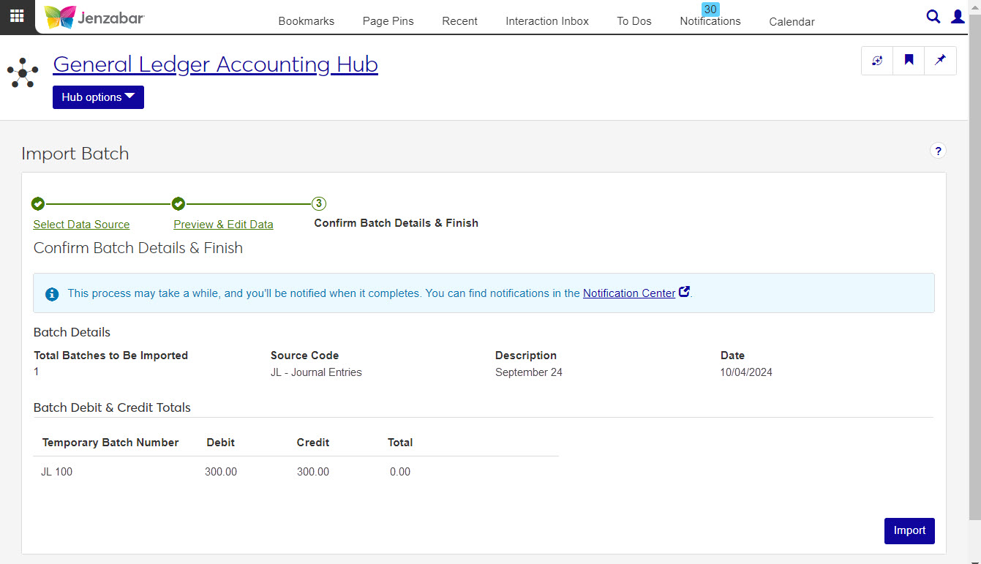
Task: Open the Notification Center link
Action: pyautogui.click(x=628, y=293)
